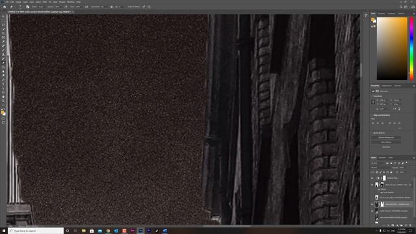Click the Home icon in options bar
Viewport: 416px width, 234px height.
pos(5,6)
